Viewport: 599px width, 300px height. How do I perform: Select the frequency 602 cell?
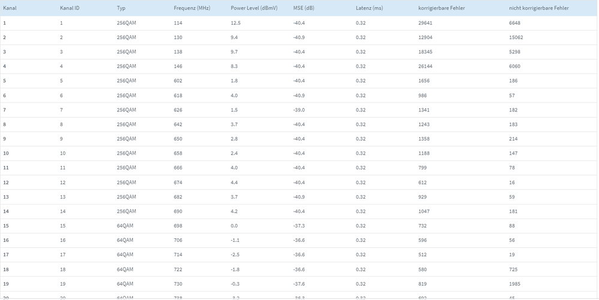point(178,81)
